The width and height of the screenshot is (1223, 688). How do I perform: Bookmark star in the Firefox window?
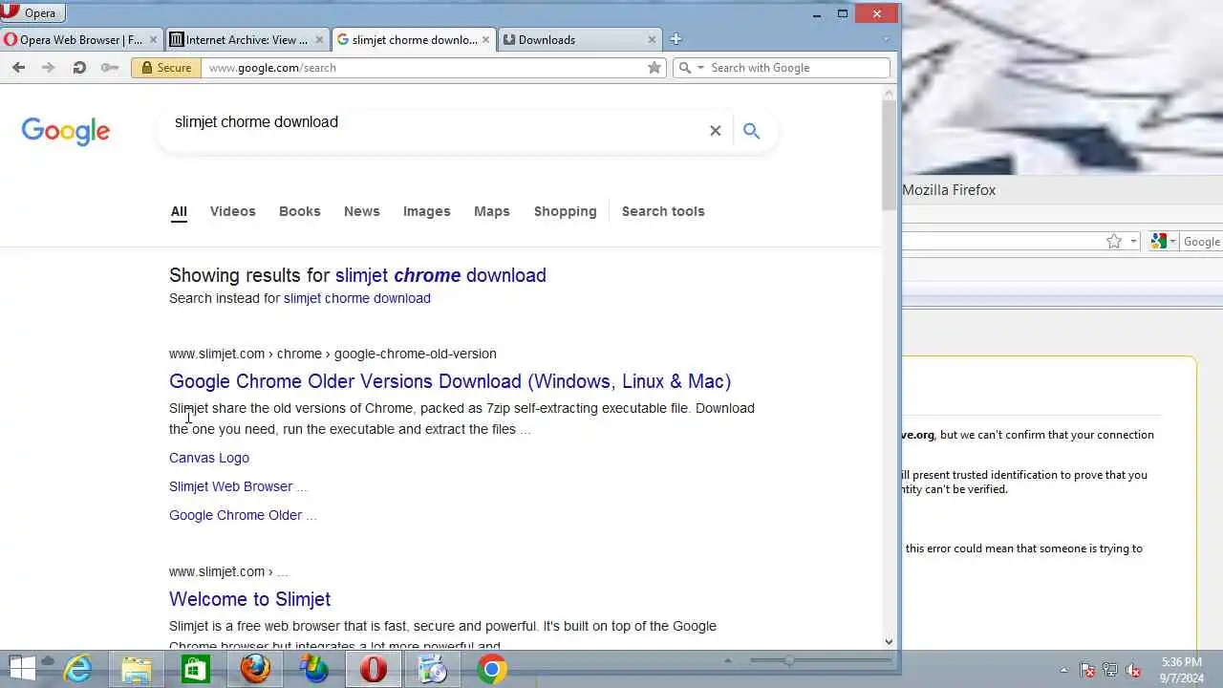(x=1114, y=242)
